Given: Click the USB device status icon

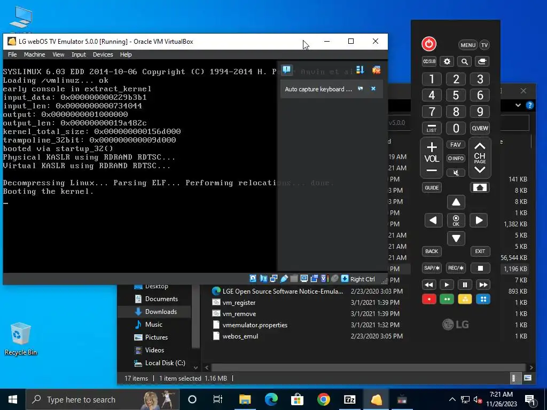Looking at the screenshot, I should coord(284,279).
